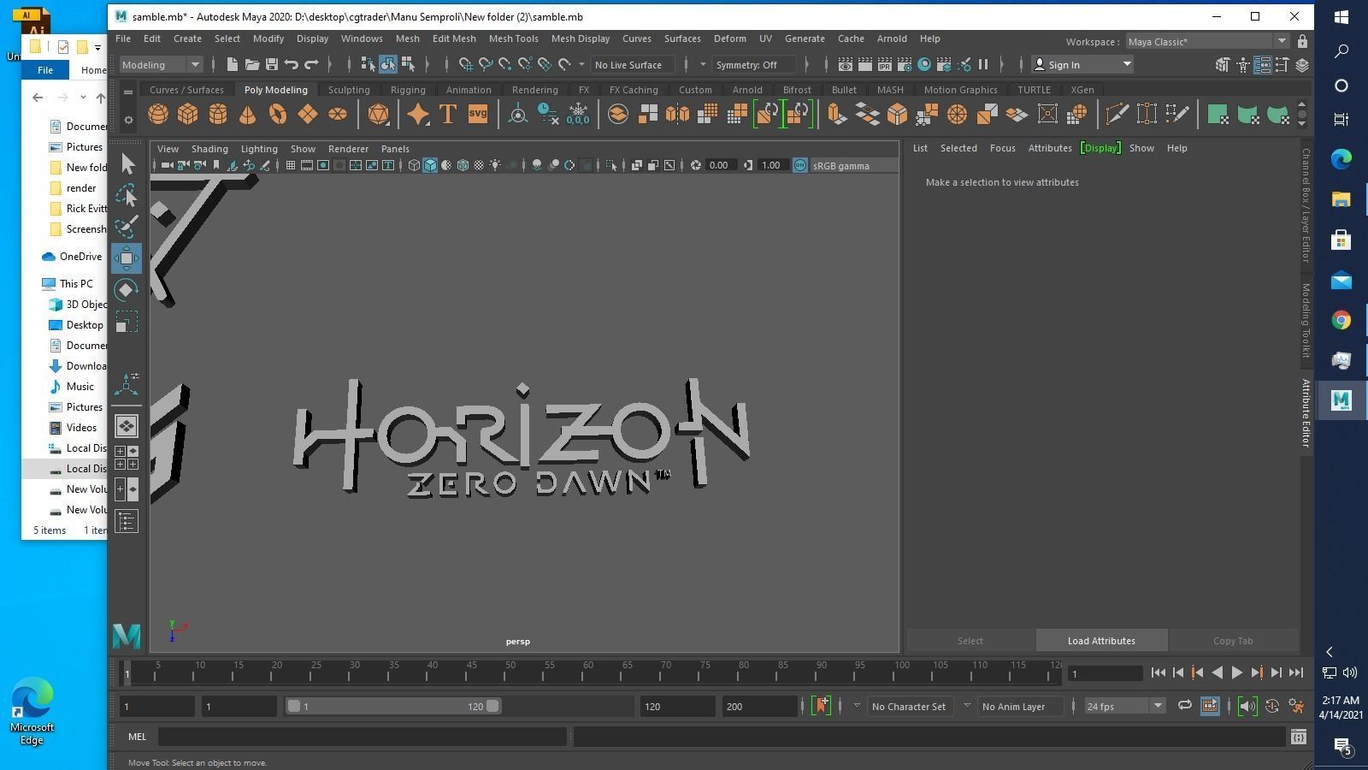This screenshot has height=770, width=1368.
Task: Switch to the Rendering shelf tab
Action: tap(534, 89)
